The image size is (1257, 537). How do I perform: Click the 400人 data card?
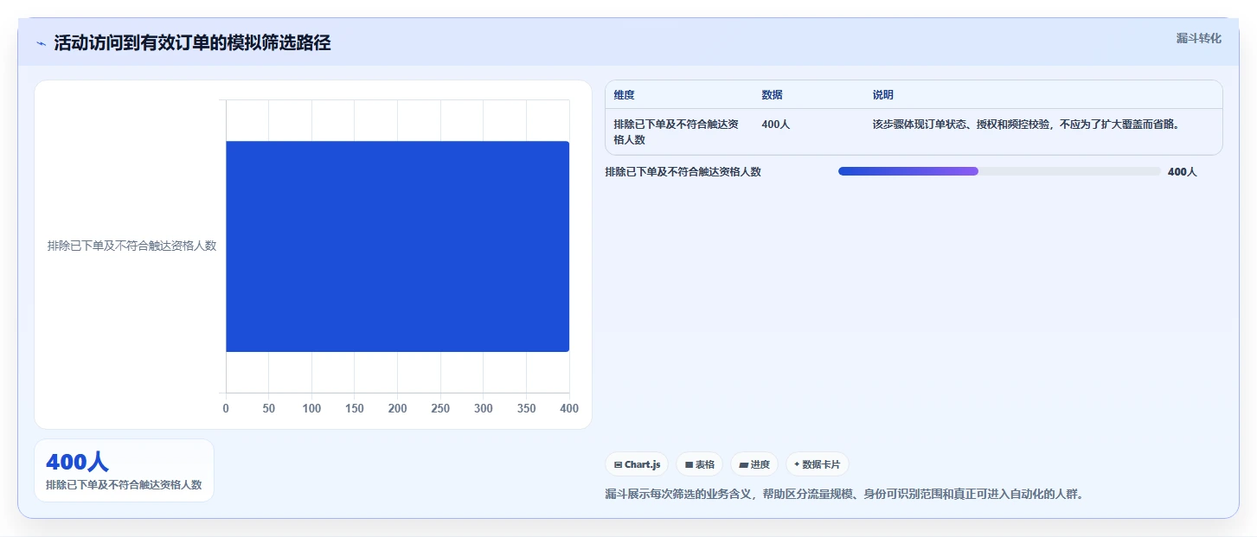click(x=124, y=470)
